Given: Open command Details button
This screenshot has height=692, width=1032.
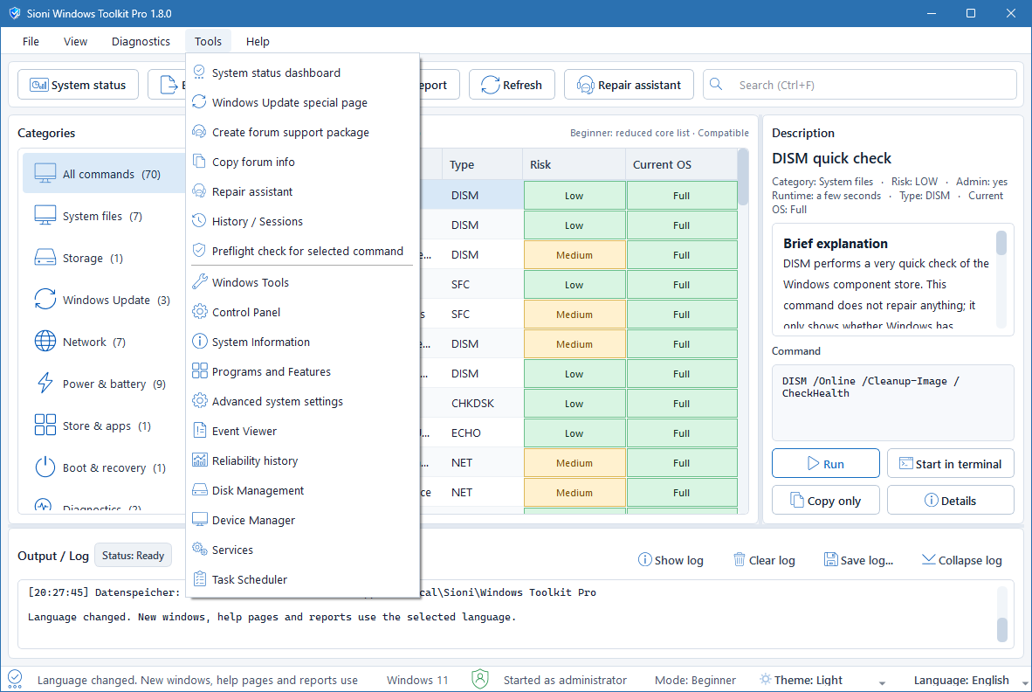Looking at the screenshot, I should click(x=951, y=501).
